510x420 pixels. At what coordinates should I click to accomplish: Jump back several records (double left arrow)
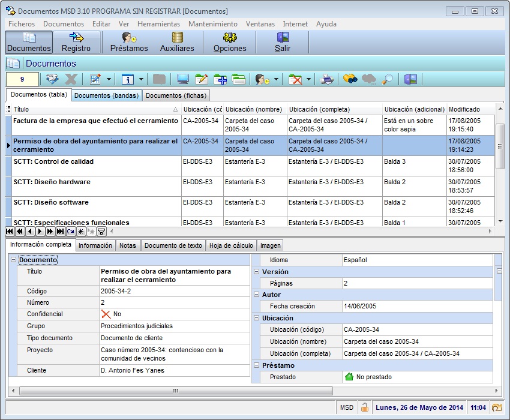pos(20,232)
